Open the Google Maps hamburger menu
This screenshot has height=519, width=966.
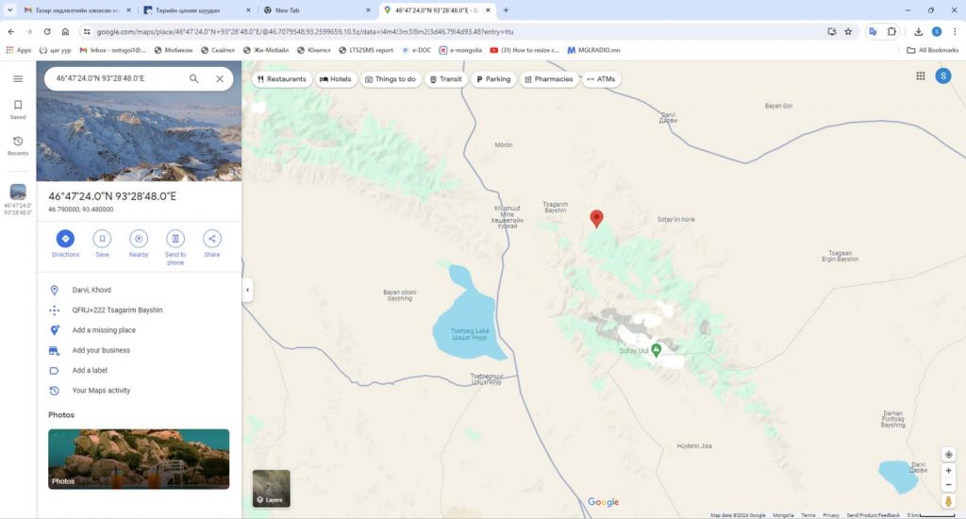18,79
